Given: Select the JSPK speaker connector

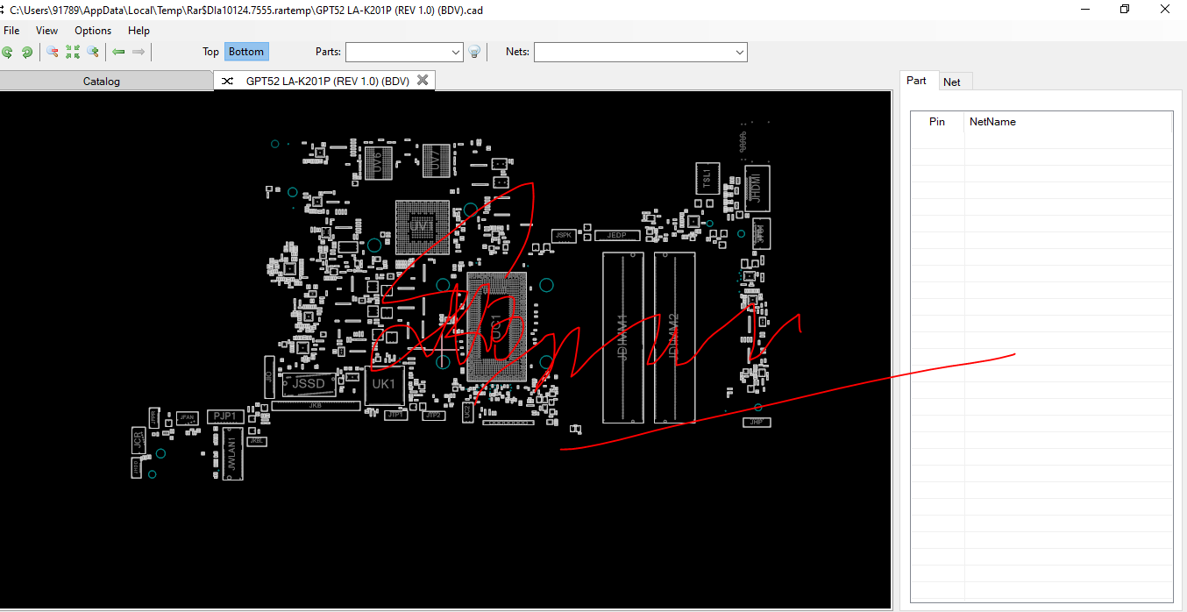Looking at the screenshot, I should coord(563,235).
